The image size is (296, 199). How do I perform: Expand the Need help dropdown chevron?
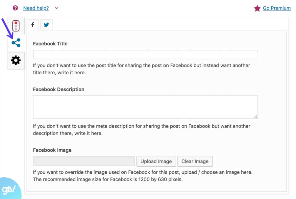[56, 8]
